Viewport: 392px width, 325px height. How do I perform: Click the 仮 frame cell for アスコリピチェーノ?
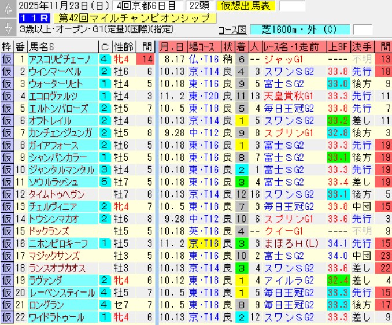(x=6, y=59)
